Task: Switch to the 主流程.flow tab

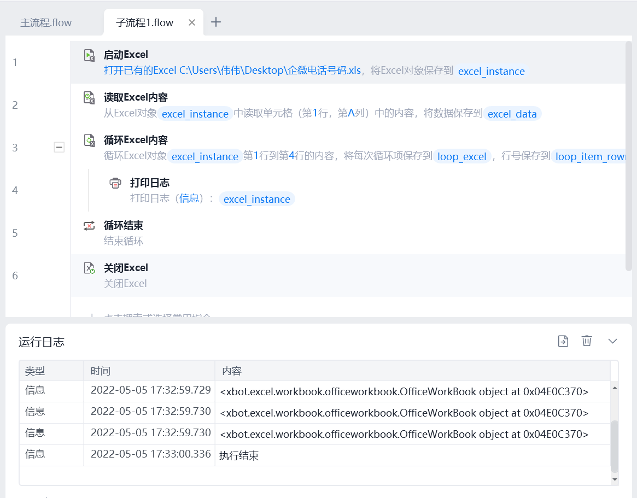Action: [46, 23]
